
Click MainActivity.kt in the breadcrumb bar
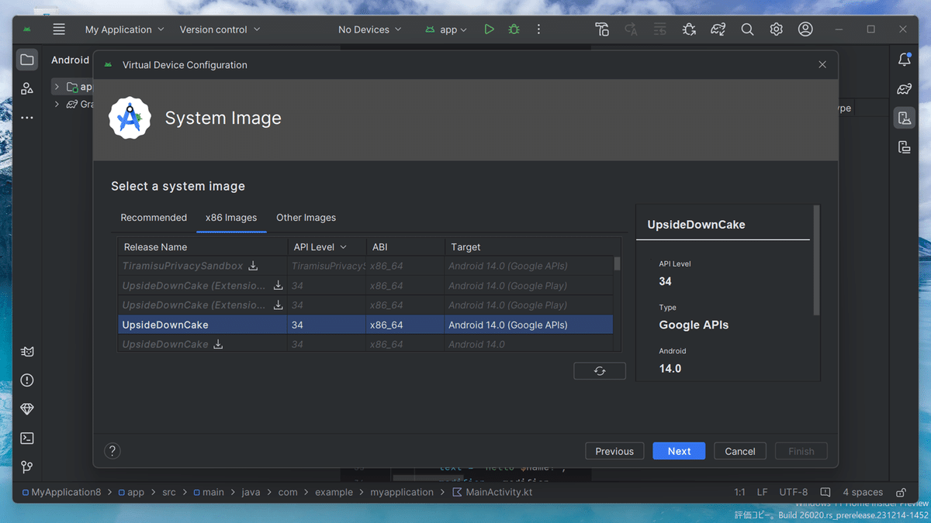pyautogui.click(x=492, y=492)
